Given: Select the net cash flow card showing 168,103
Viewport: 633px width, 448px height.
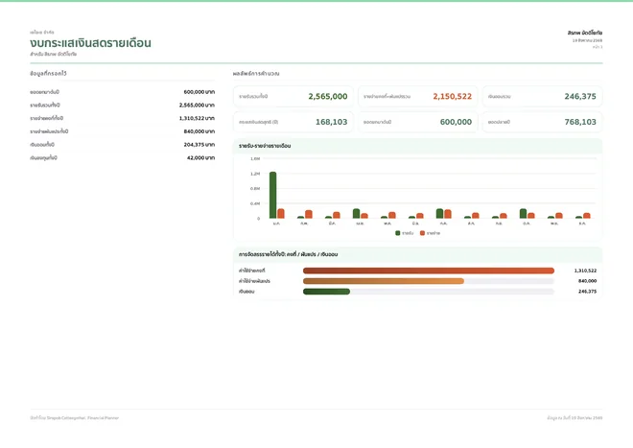Looking at the screenshot, I should pyautogui.click(x=293, y=122).
